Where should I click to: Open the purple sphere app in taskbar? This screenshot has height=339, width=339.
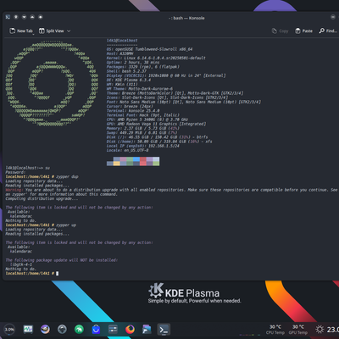click(x=45, y=329)
